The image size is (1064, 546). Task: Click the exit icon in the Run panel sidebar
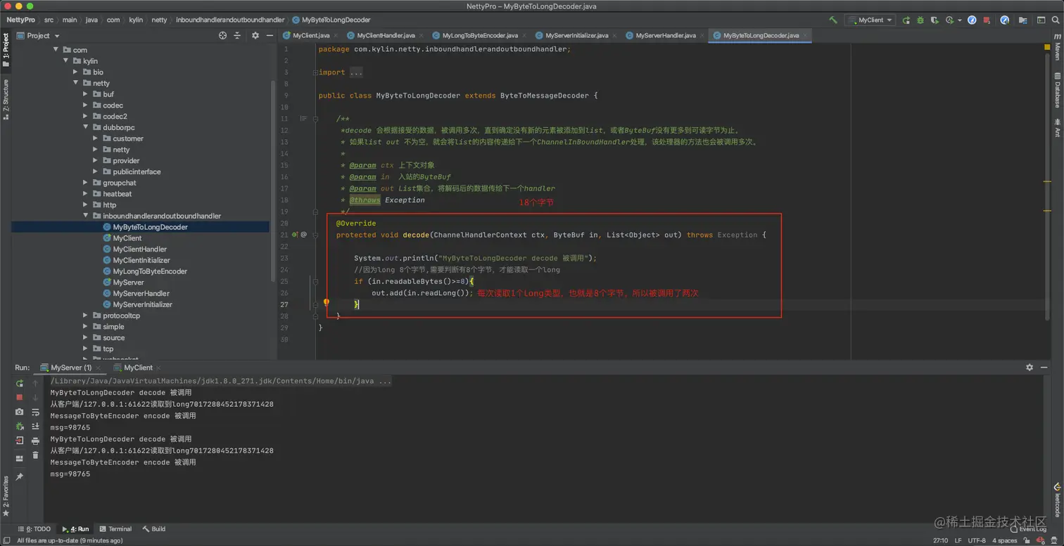[20, 441]
